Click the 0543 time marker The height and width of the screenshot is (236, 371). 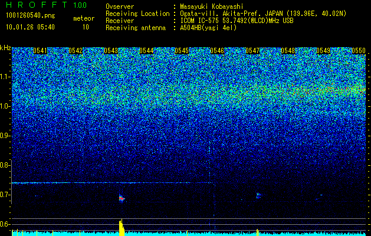(111, 51)
